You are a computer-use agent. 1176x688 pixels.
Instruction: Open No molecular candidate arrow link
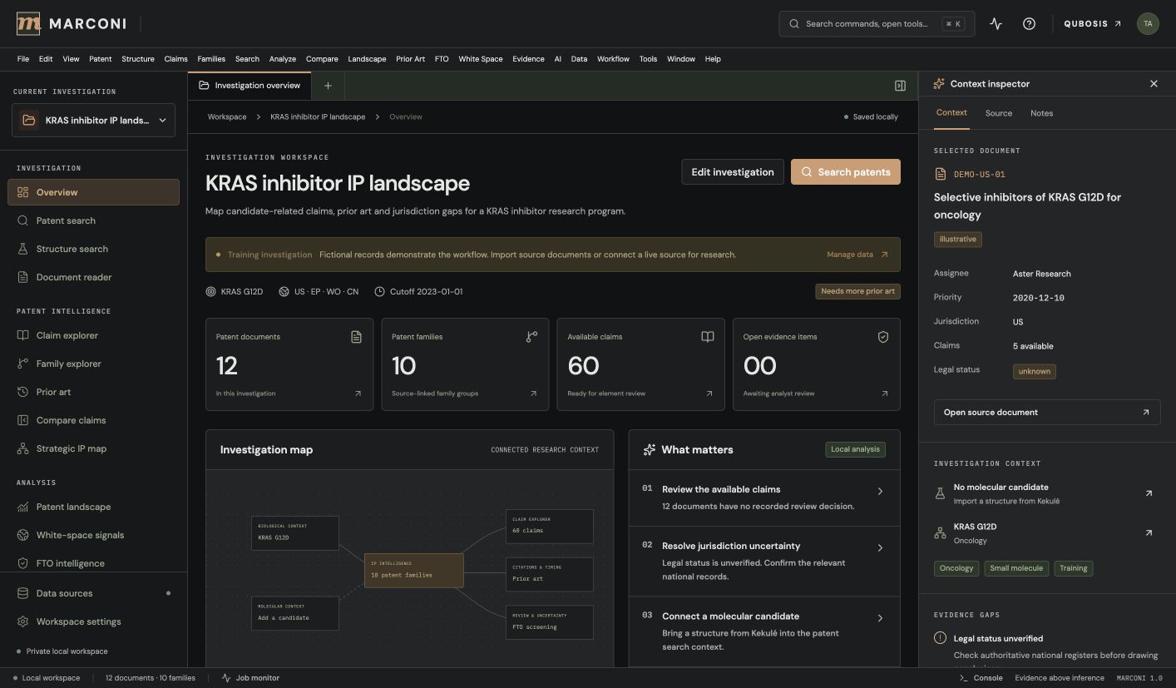1149,493
